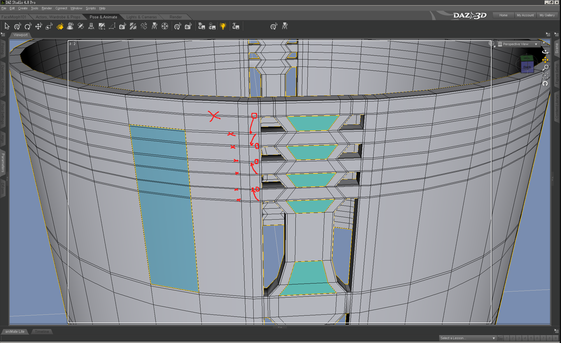The image size is (561, 343).
Task: Click the My Account button
Action: coord(525,15)
